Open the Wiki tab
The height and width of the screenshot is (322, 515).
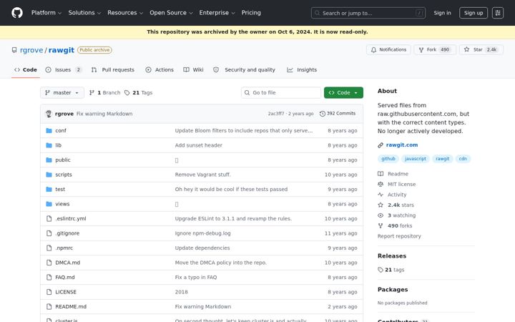(193, 70)
